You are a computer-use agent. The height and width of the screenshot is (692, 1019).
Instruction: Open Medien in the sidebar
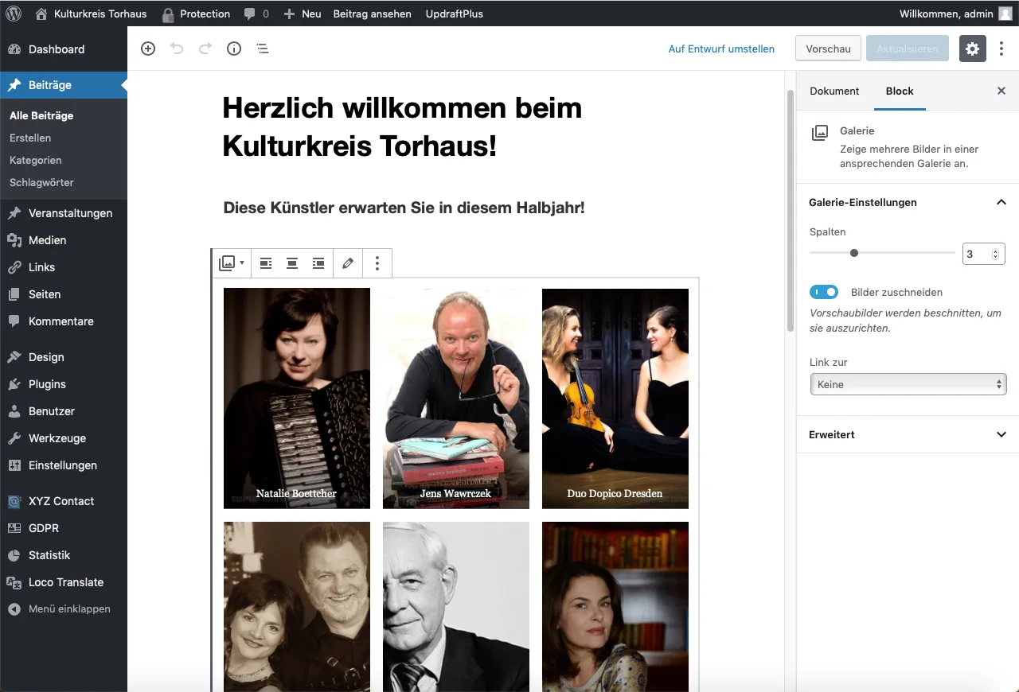coord(64,240)
